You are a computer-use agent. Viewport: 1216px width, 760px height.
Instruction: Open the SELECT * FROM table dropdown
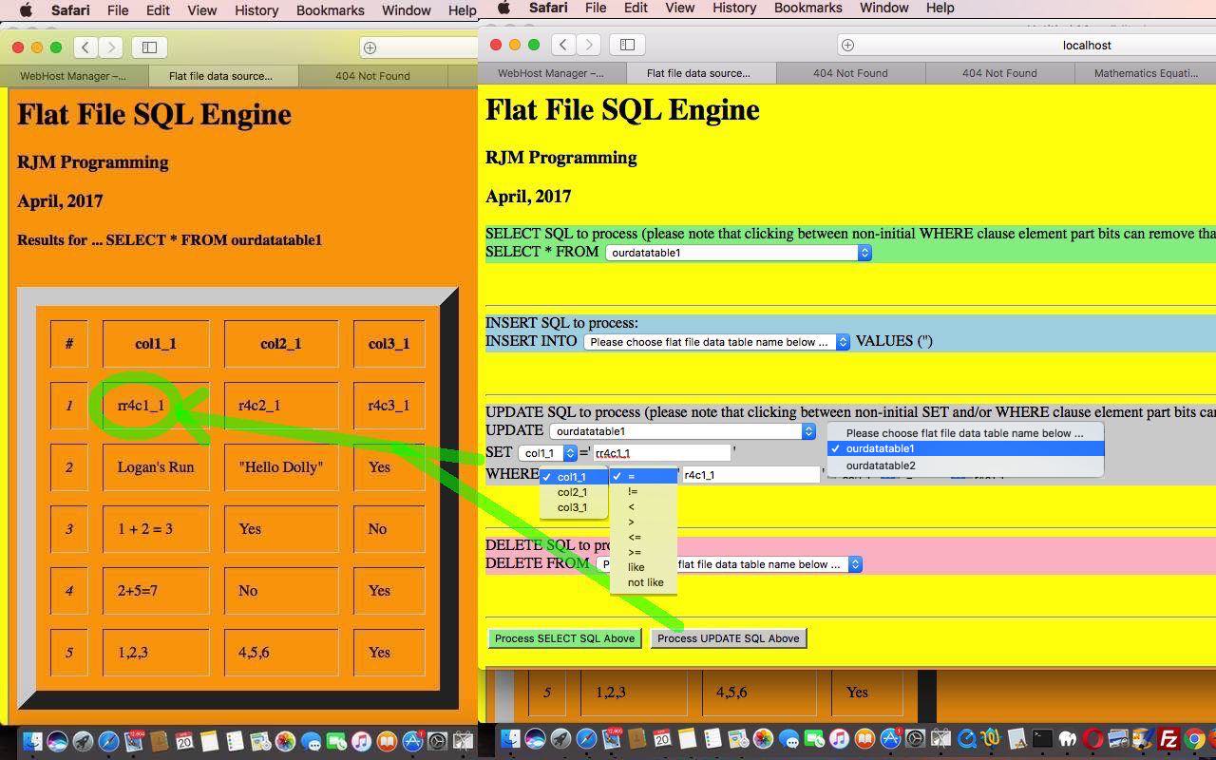click(738, 253)
